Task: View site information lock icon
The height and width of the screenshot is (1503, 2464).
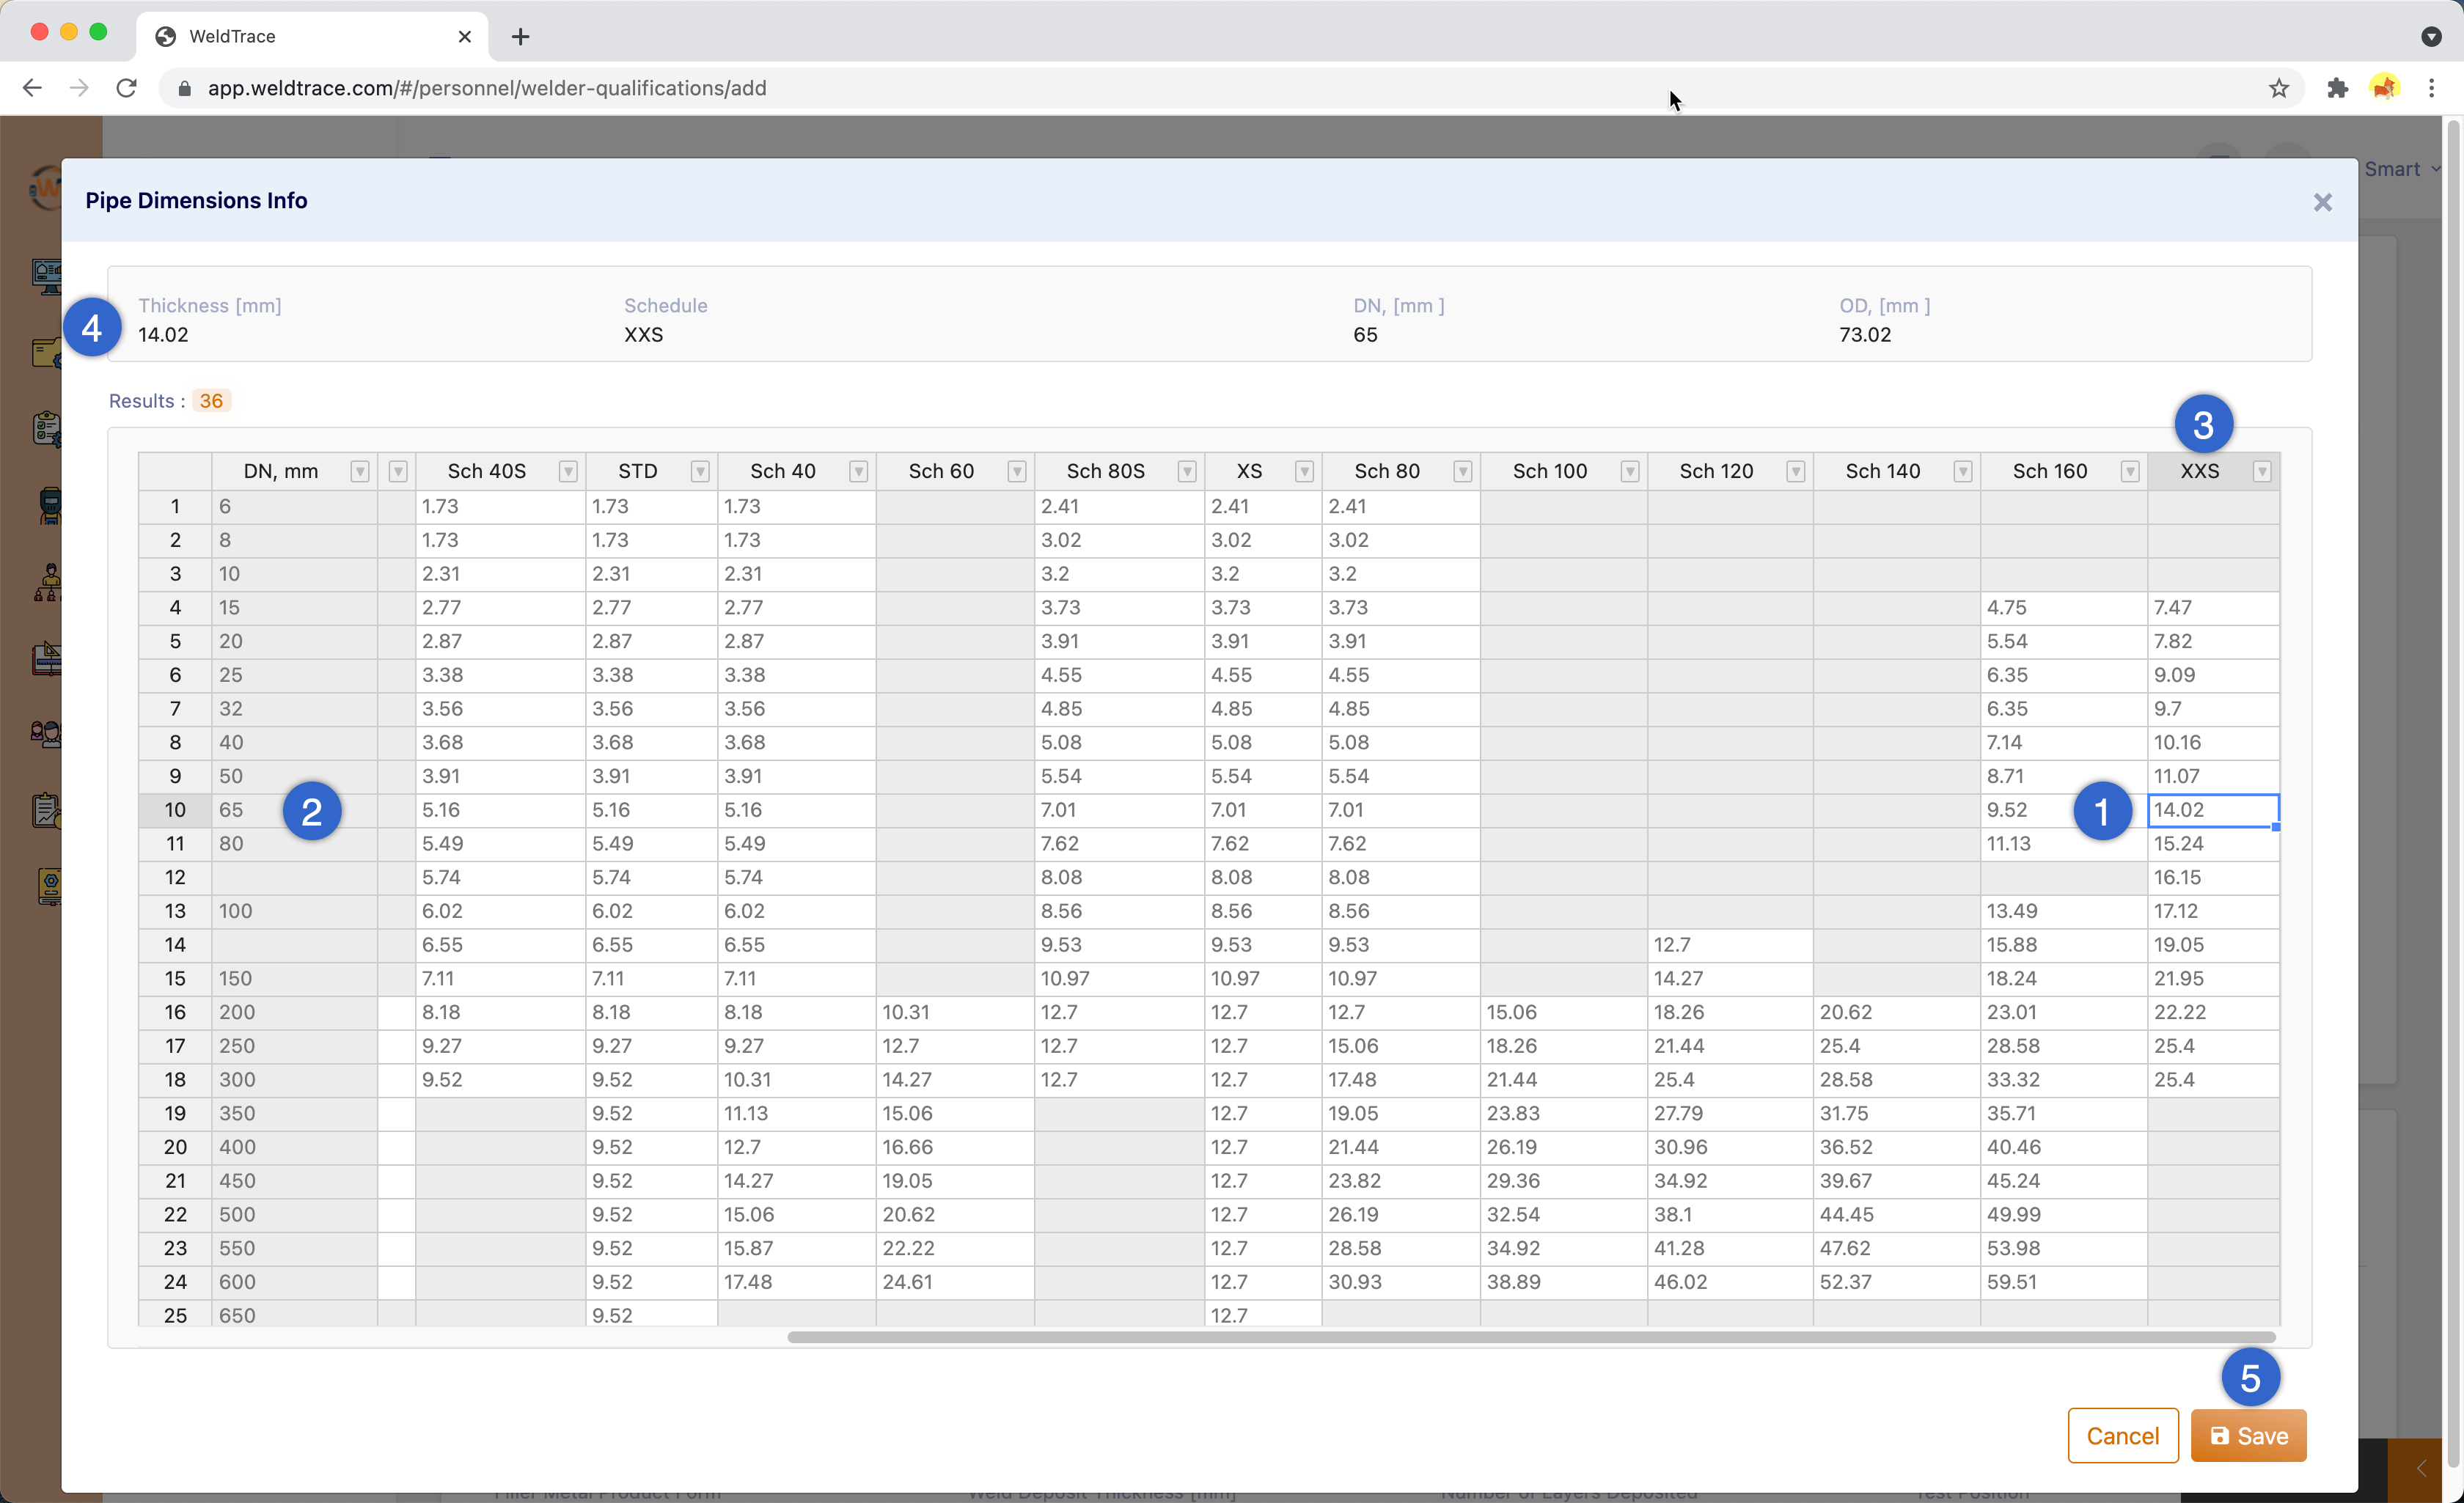Action: 184,88
